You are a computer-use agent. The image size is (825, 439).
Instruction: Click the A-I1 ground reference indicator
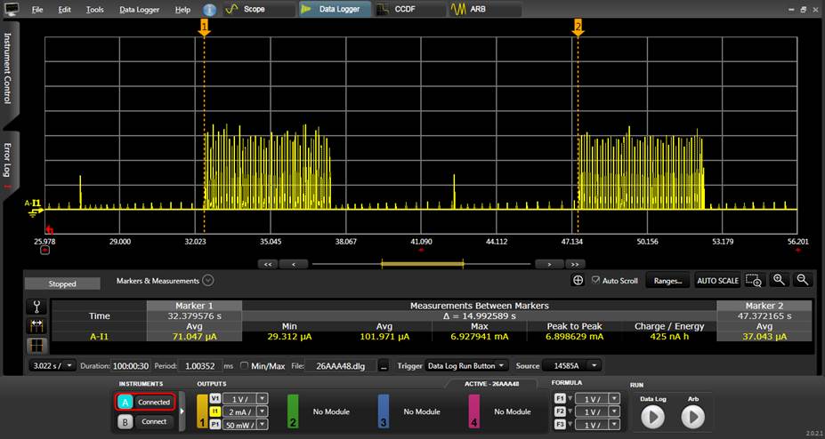click(x=35, y=207)
